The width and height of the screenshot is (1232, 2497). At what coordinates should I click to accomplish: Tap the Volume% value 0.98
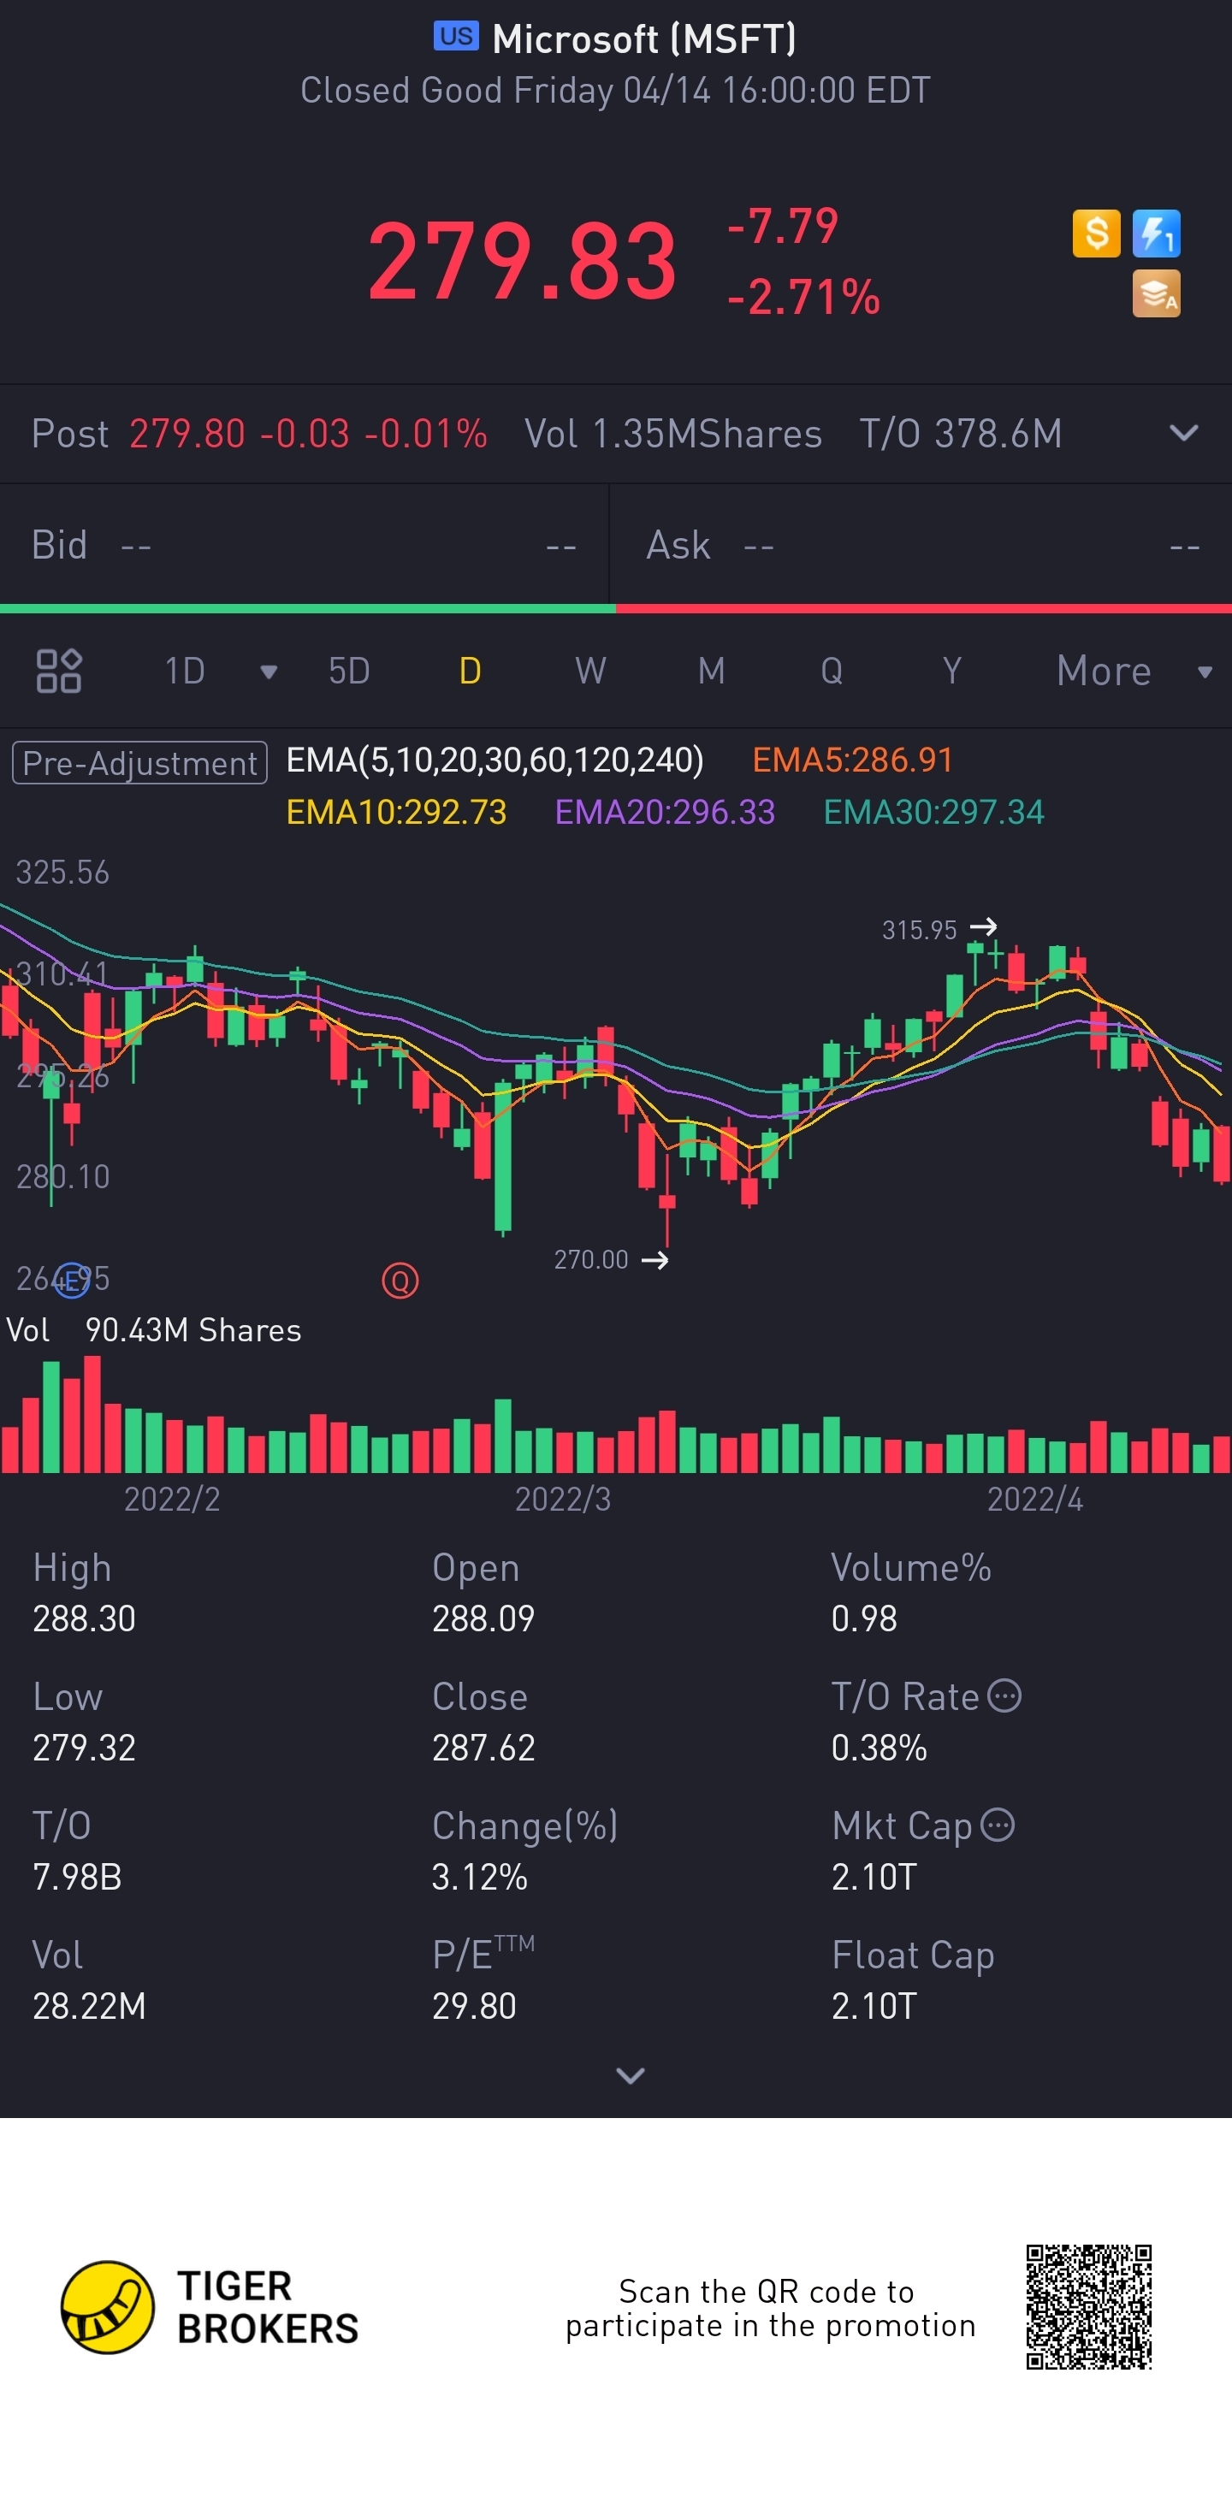(x=863, y=1618)
